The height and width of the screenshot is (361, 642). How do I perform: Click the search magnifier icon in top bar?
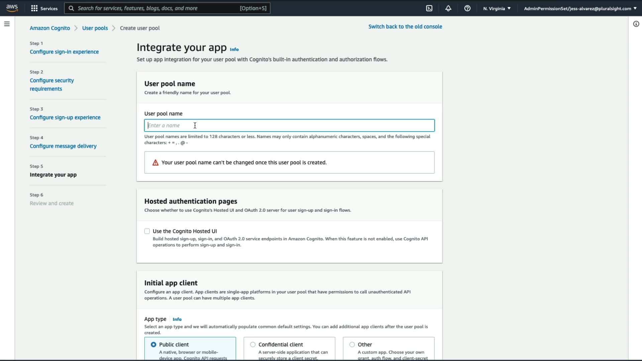point(71,8)
